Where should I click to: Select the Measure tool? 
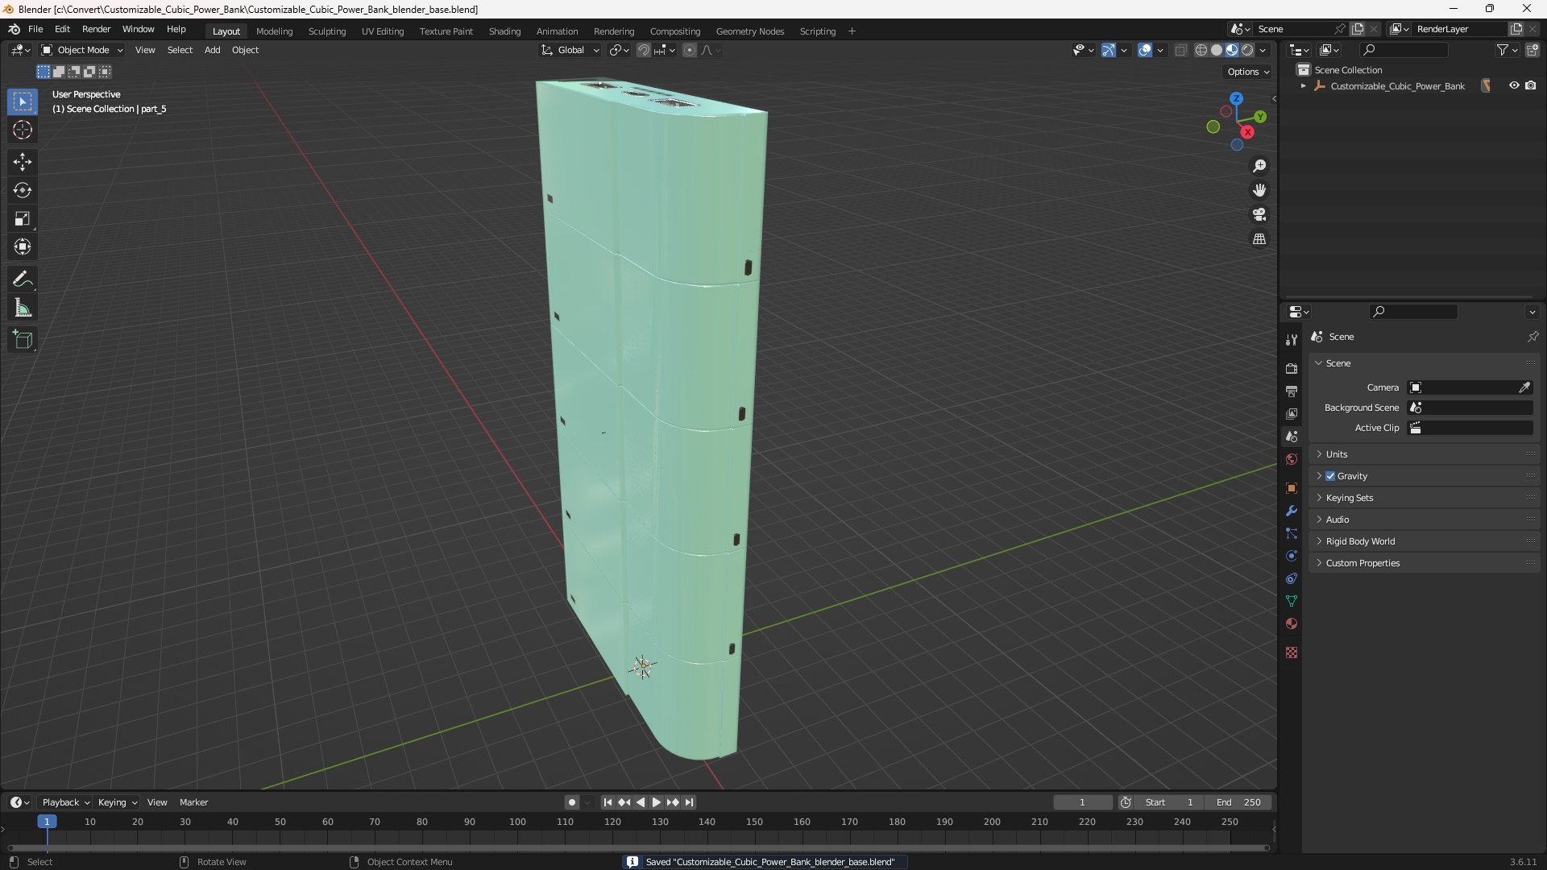[23, 309]
